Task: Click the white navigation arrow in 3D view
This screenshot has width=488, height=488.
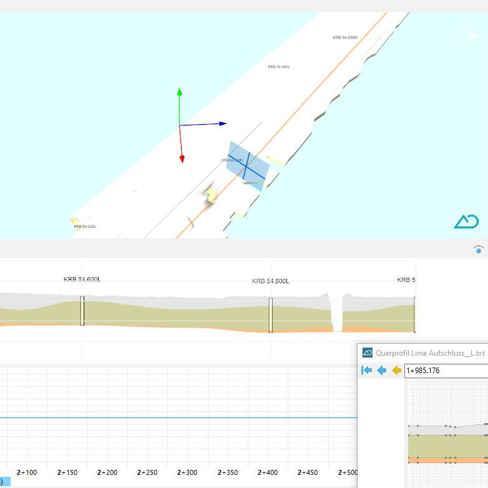Action: pyautogui.click(x=474, y=36)
